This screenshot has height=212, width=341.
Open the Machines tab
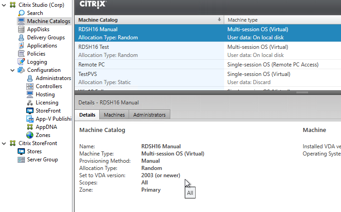coord(114,115)
